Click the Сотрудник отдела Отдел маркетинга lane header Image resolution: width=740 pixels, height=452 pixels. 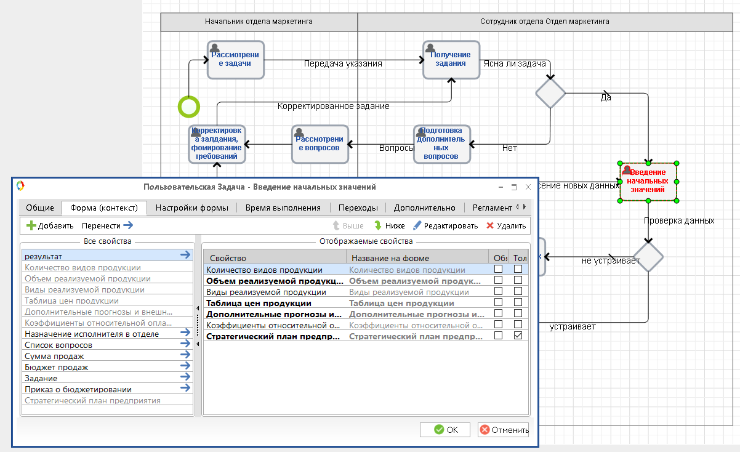click(x=545, y=22)
